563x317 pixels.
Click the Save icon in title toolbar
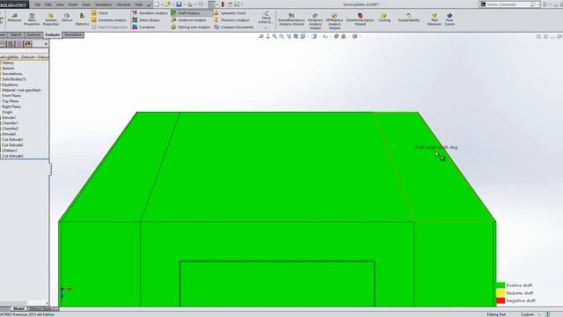click(x=179, y=4)
